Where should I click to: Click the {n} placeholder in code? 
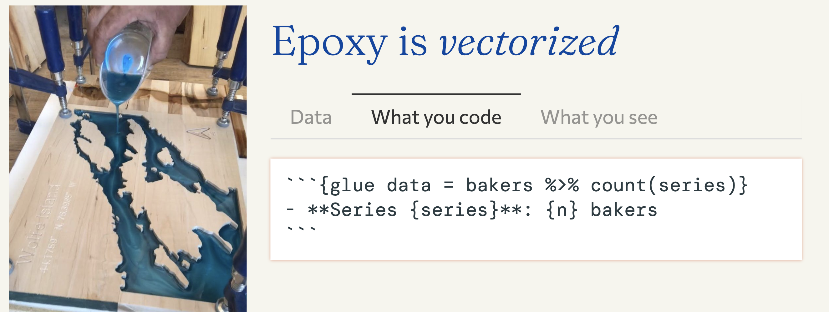(x=562, y=210)
